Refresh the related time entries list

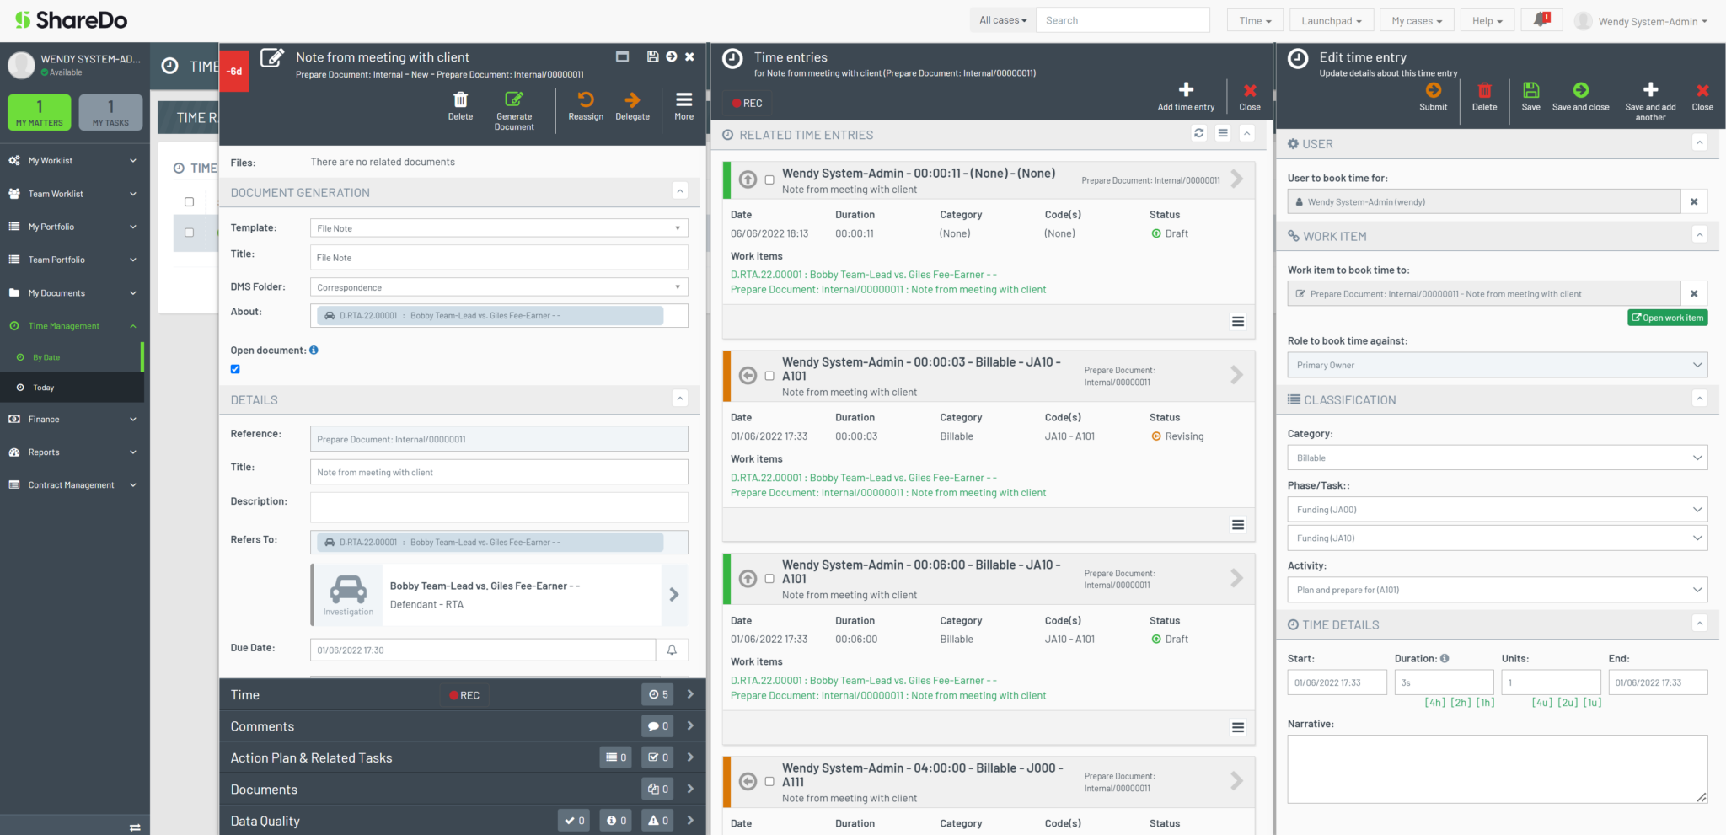[1198, 134]
